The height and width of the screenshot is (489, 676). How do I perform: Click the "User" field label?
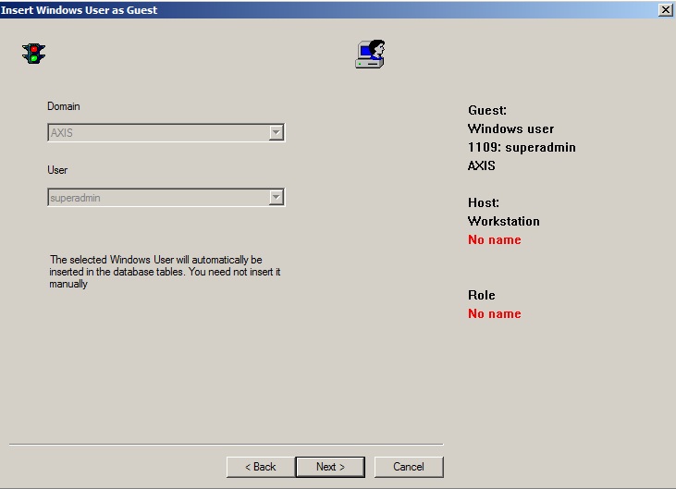pos(57,170)
